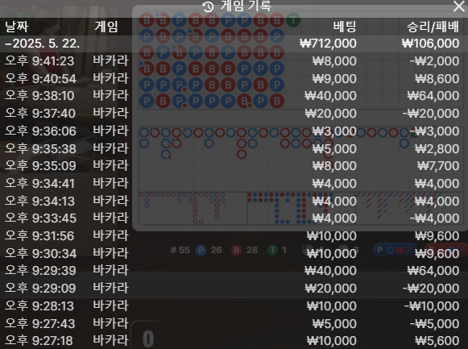
Task: Open the 오후 9:41:23 바카라 record
Action: point(234,61)
